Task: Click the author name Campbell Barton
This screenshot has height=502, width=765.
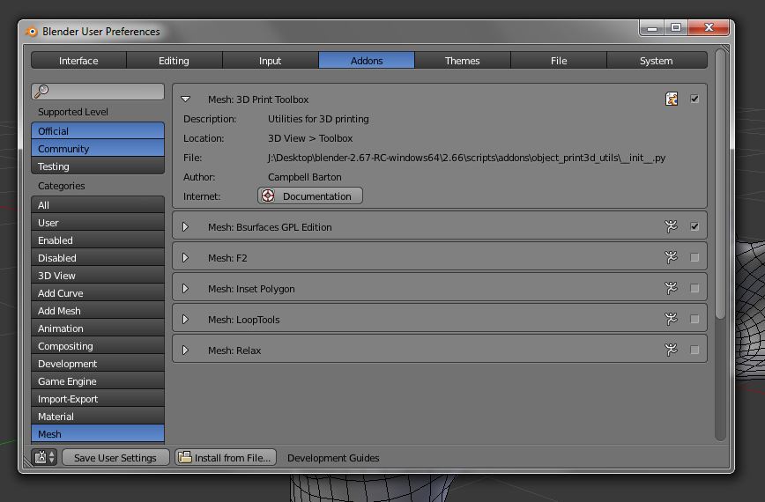Action: pos(304,177)
